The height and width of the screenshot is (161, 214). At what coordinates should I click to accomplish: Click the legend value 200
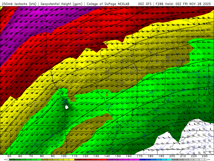[x=172, y=156]
